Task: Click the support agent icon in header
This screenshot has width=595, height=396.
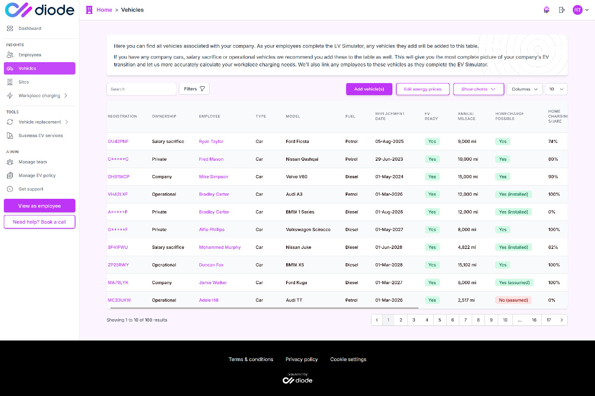Action: point(546,10)
